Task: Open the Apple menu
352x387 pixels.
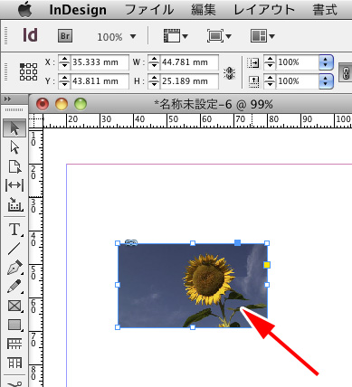Action: coord(25,9)
